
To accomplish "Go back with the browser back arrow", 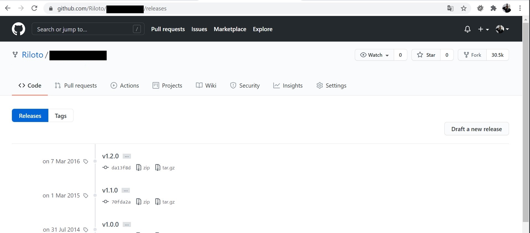I will click(x=8, y=8).
